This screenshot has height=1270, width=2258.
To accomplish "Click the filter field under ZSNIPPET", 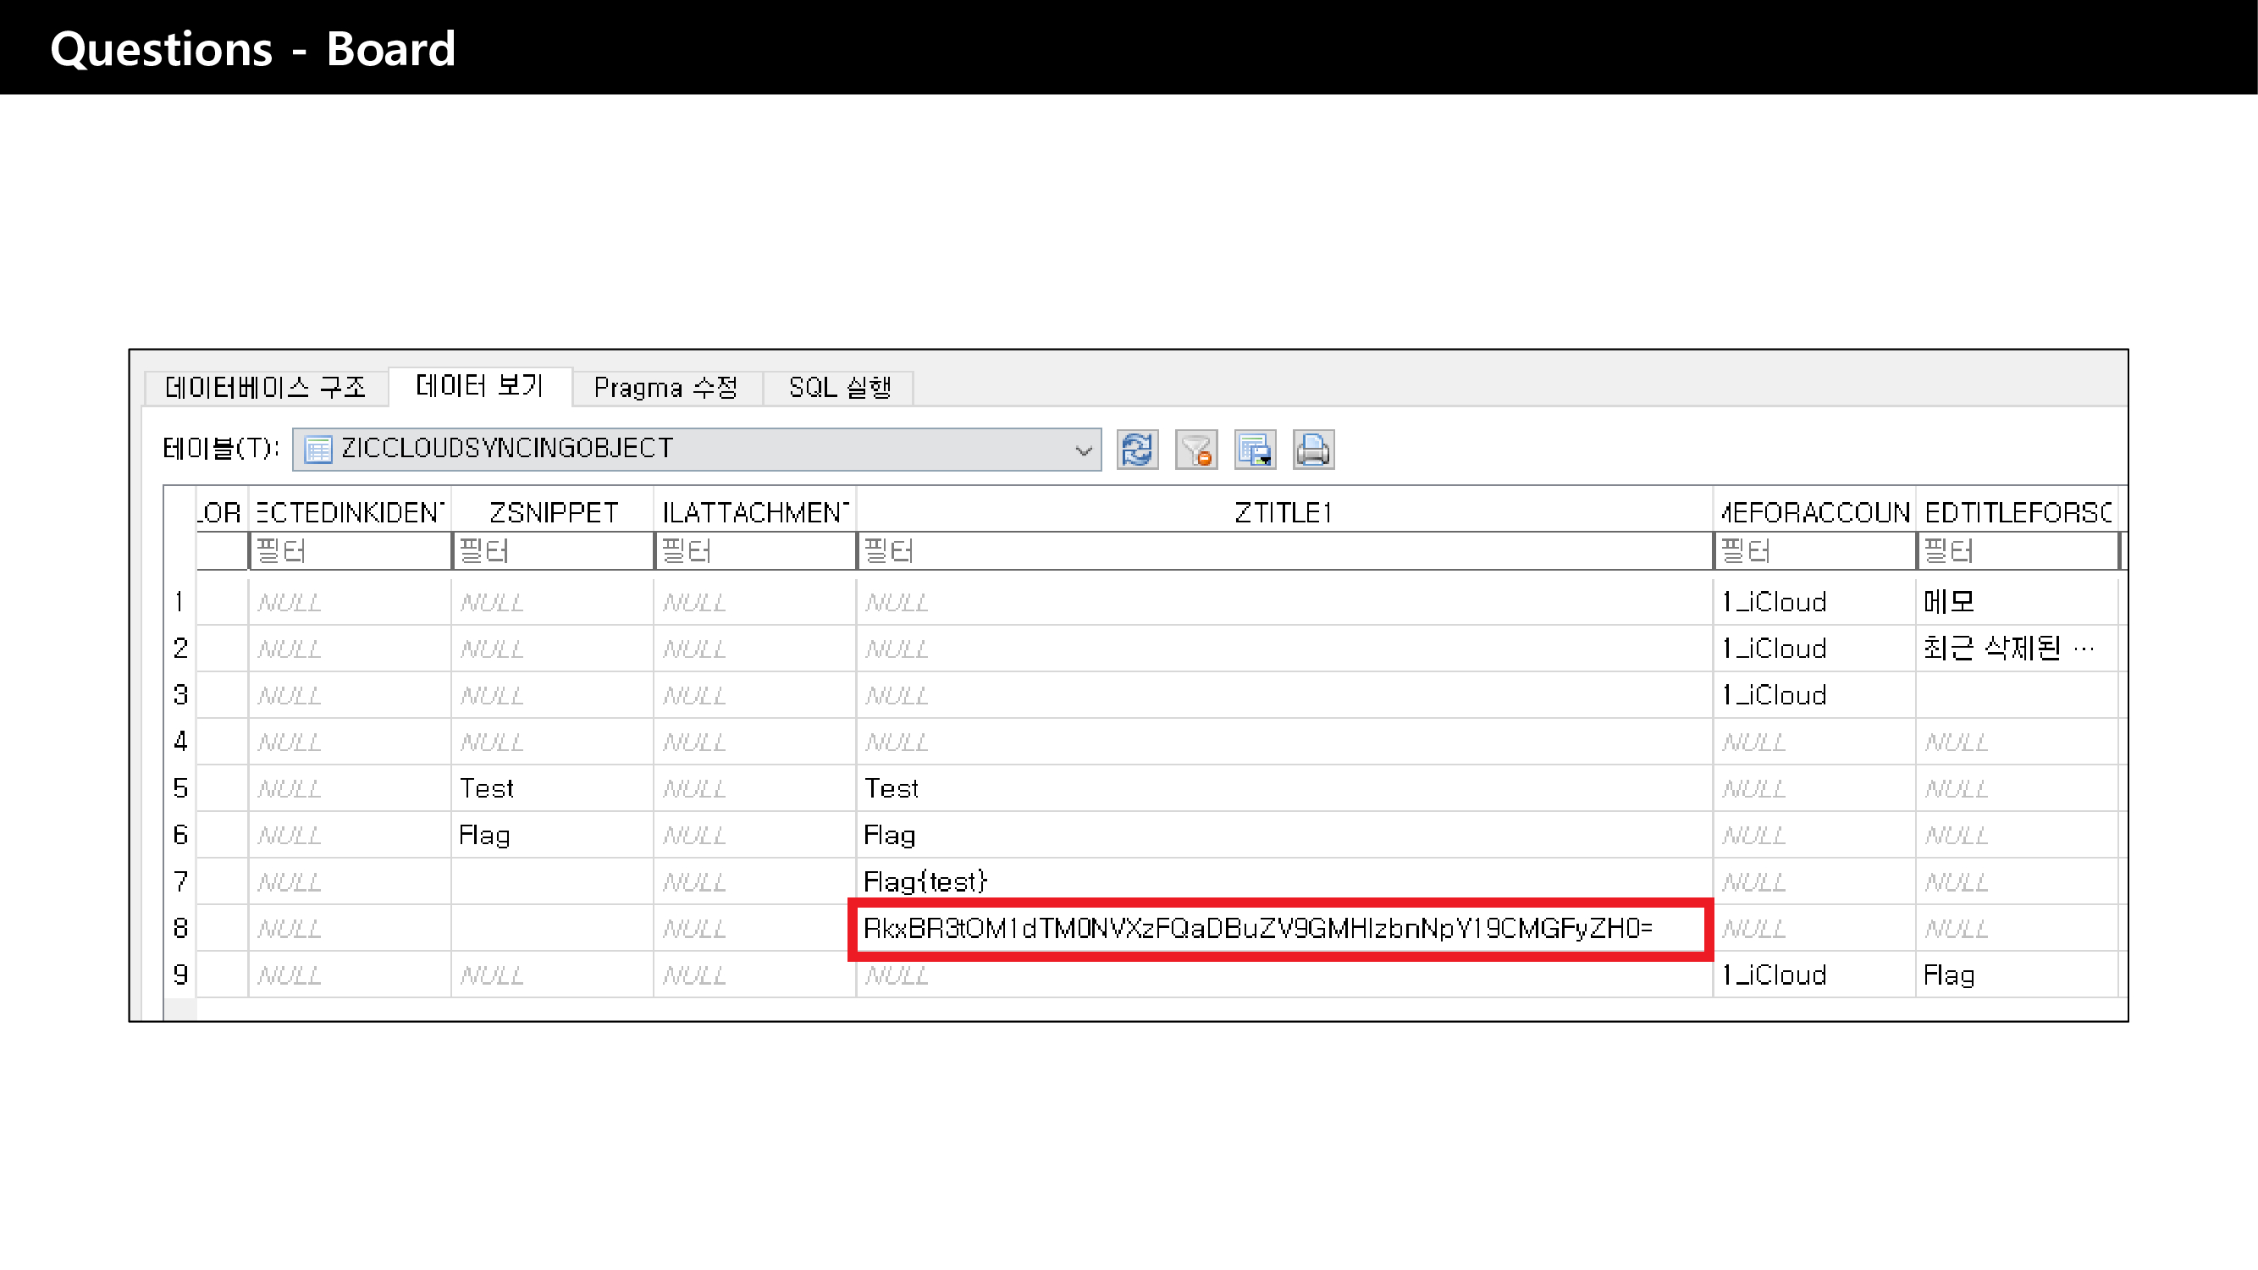I will tap(553, 551).
